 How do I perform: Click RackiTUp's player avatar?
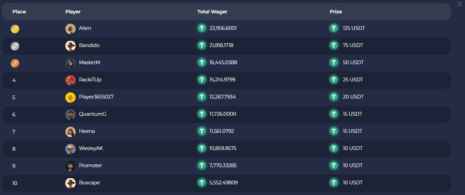[70, 80]
